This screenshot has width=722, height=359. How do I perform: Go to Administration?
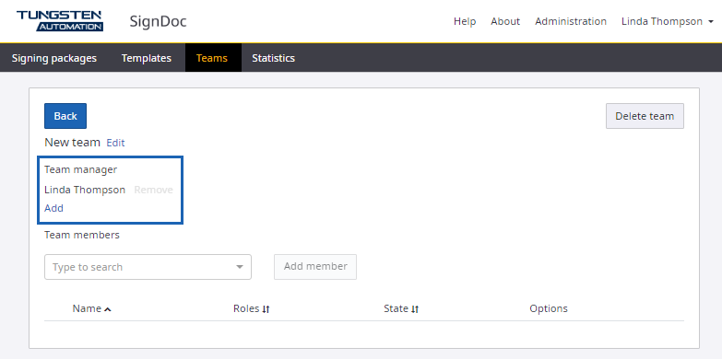click(571, 21)
